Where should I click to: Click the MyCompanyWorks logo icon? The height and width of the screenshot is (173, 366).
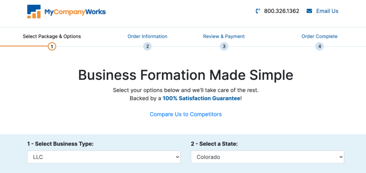click(34, 11)
